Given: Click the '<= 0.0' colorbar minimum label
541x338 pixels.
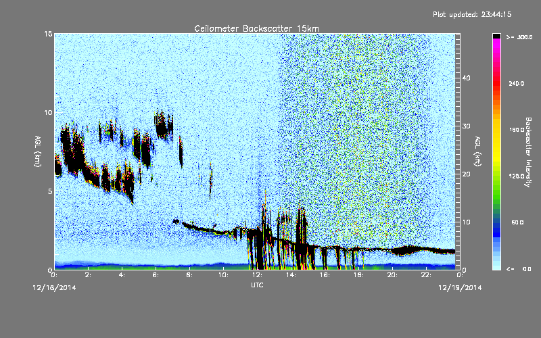Looking at the screenshot, I should coord(519,269).
